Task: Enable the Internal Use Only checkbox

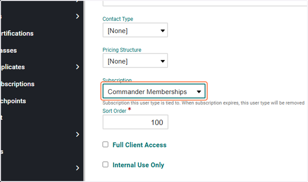Action: (x=105, y=165)
